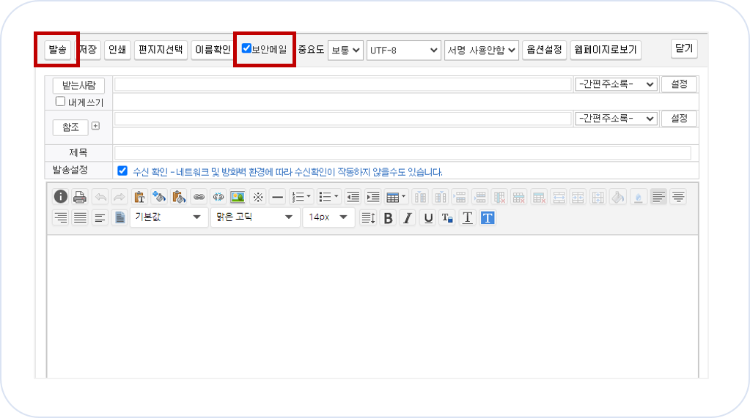
Task: Insert a horizontal line
Action: [x=277, y=197]
